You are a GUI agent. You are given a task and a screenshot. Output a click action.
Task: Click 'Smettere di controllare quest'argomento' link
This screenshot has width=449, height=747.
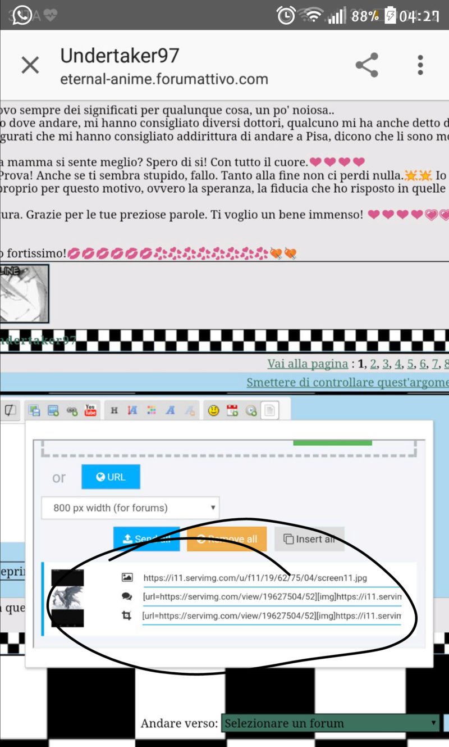[x=348, y=382]
